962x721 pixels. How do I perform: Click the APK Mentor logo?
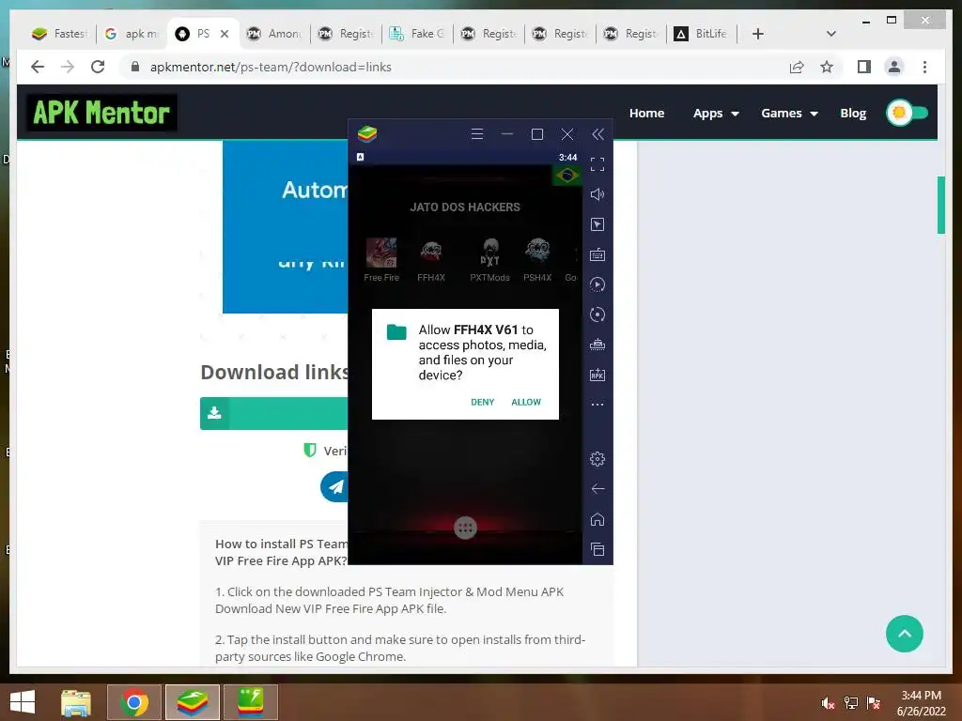coord(101,113)
